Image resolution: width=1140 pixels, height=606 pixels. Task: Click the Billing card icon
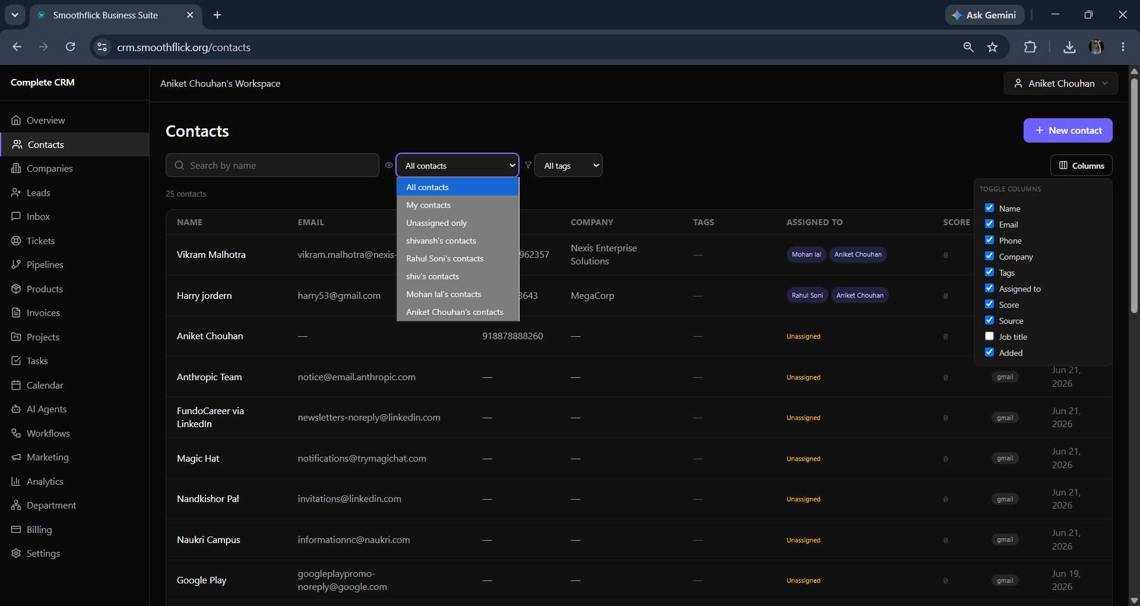coord(16,529)
